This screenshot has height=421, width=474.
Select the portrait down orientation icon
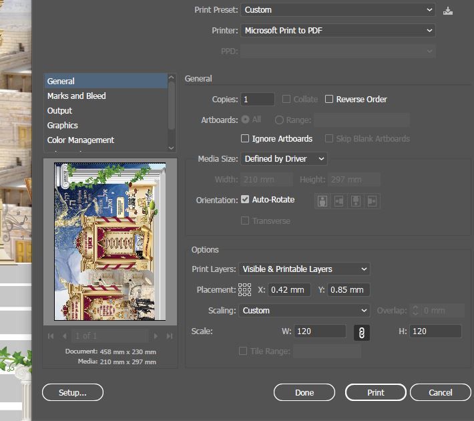pos(355,200)
